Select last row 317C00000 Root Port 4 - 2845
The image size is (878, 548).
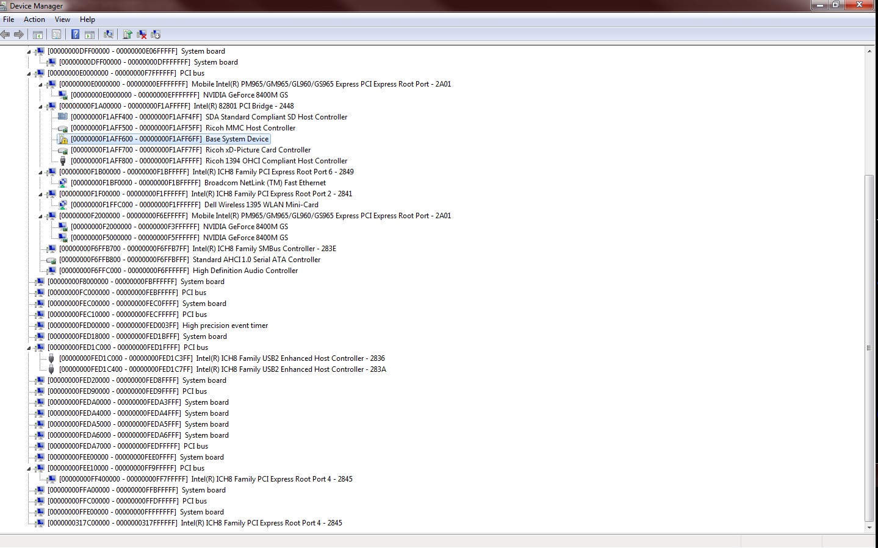coord(195,523)
